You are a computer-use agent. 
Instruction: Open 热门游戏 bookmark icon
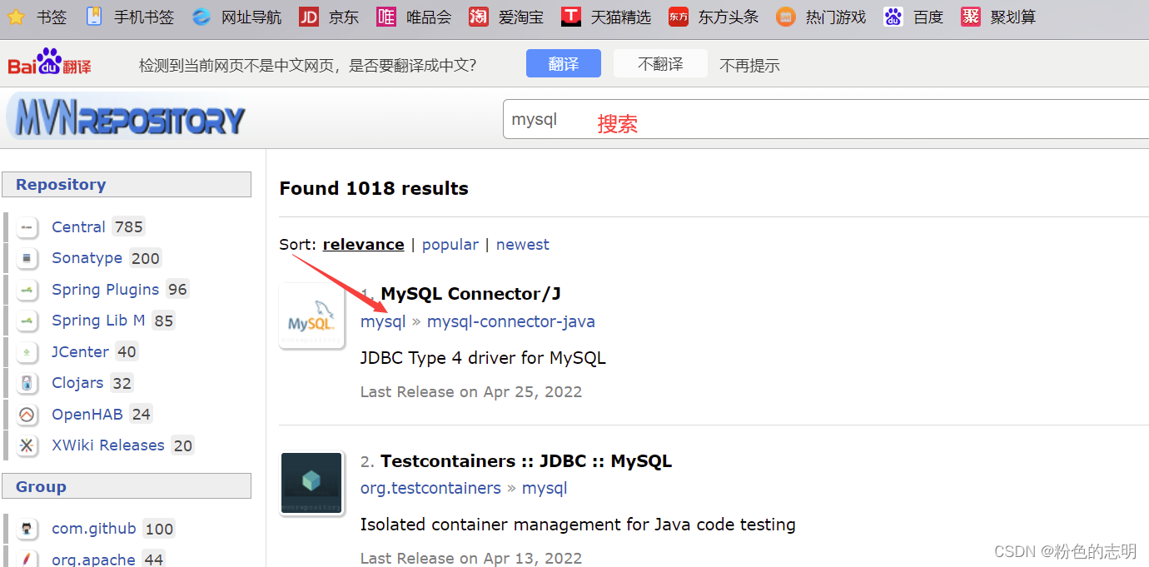click(x=786, y=17)
